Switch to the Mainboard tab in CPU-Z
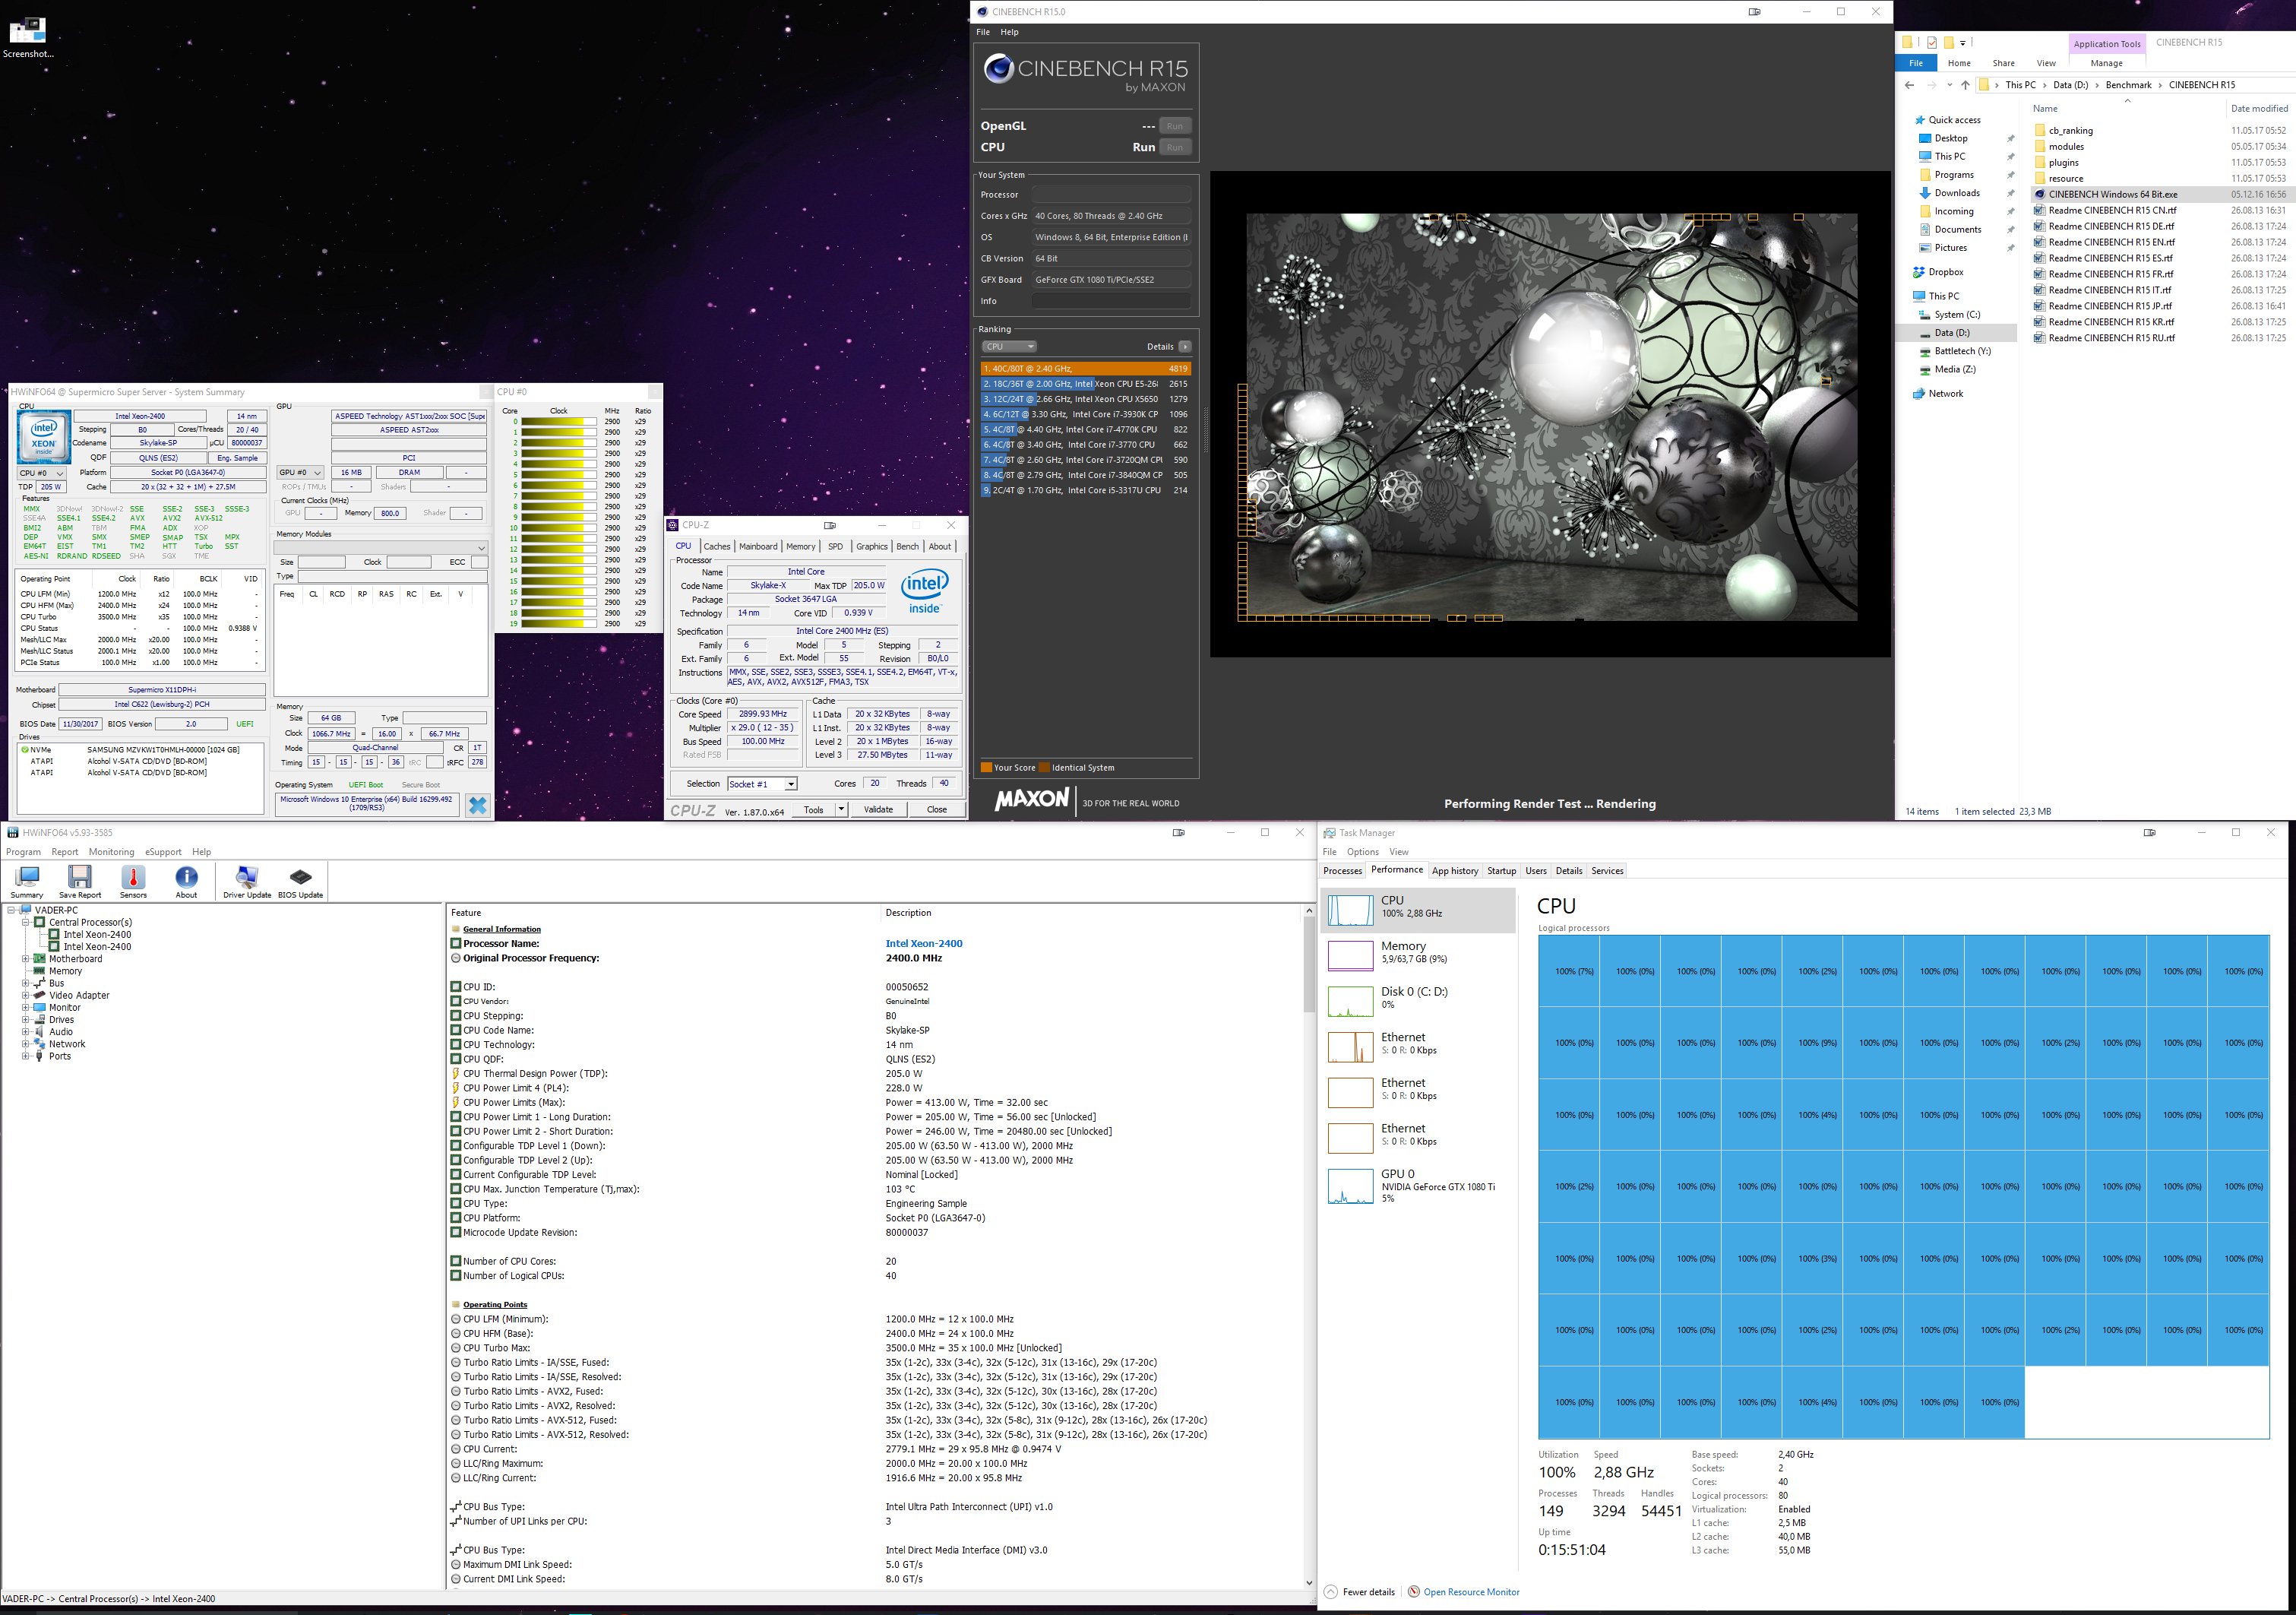Image resolution: width=2296 pixels, height=1615 pixels. [758, 546]
